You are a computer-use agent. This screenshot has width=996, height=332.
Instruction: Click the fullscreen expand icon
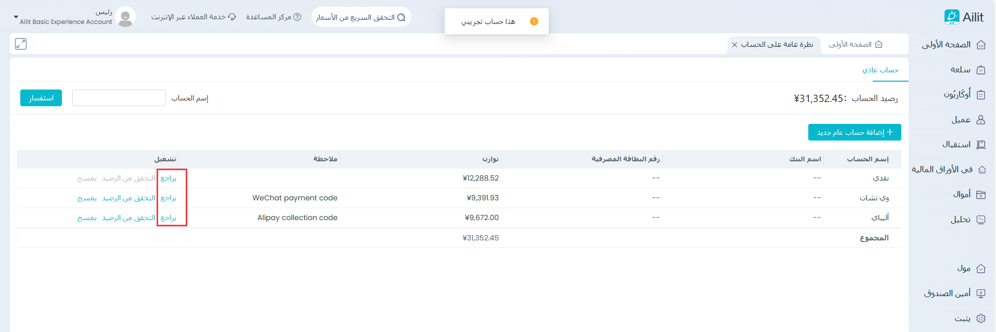[21, 44]
